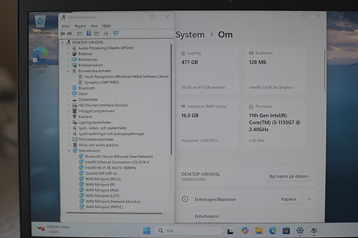Expand the Batterier category arrow
This screenshot has height=238, width=358.
(68, 54)
